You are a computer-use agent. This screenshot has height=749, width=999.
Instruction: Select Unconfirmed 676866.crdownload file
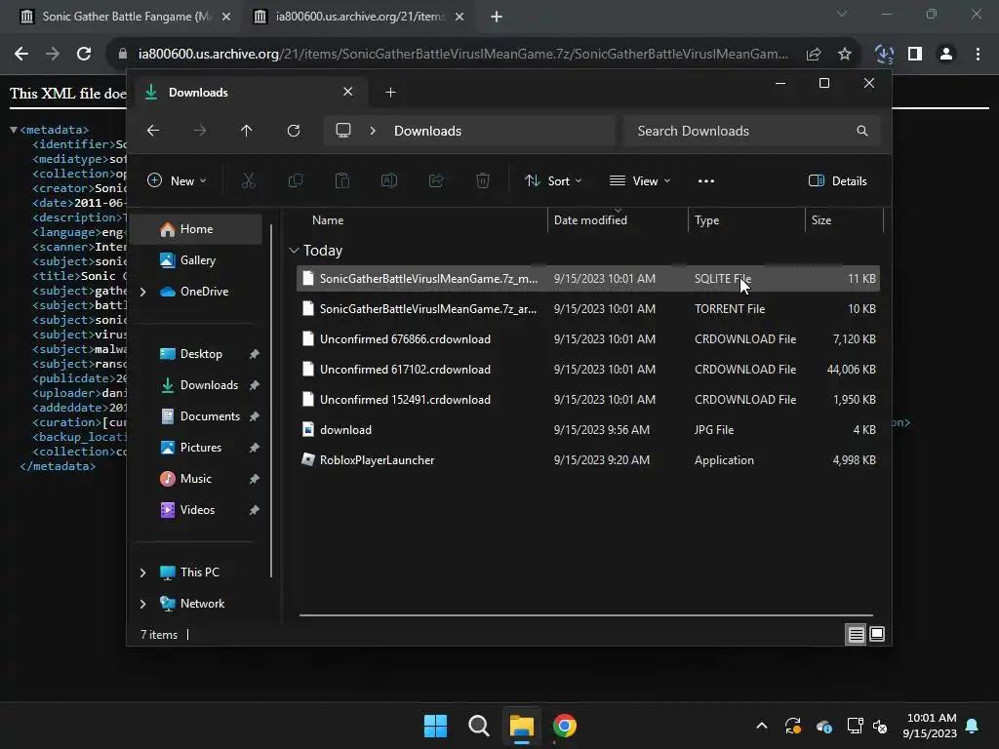(x=588, y=338)
